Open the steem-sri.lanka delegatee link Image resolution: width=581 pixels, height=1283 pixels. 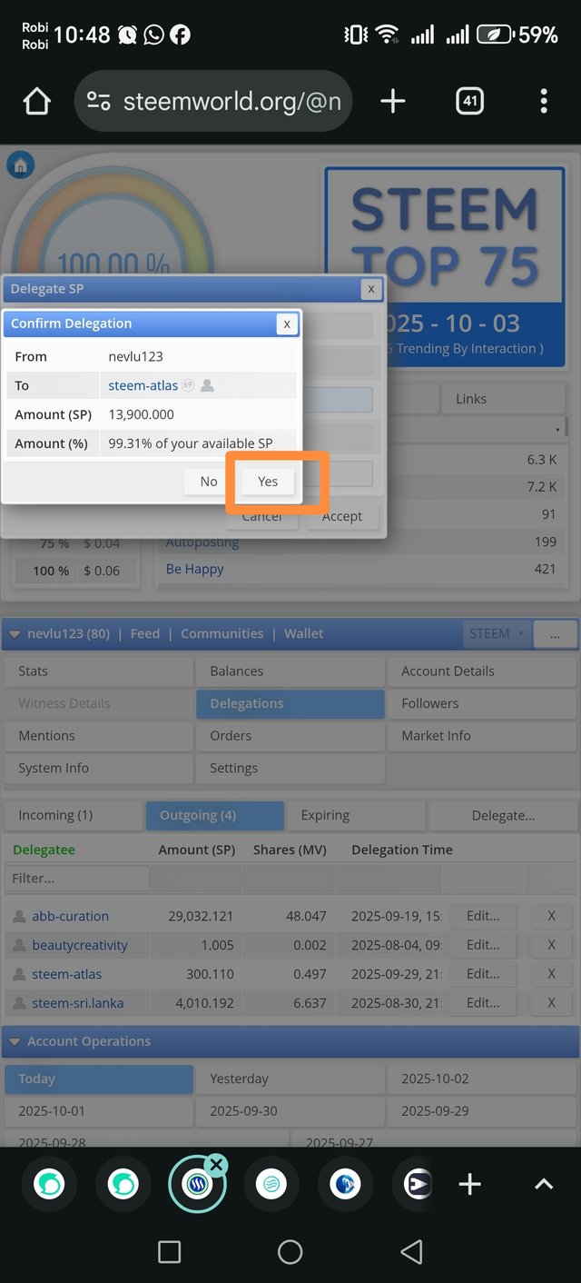pyautogui.click(x=78, y=1003)
